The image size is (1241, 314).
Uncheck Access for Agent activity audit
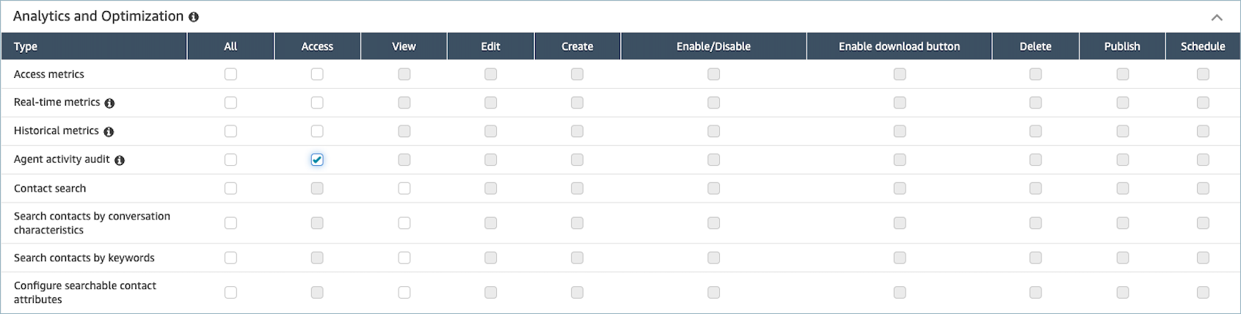click(317, 160)
